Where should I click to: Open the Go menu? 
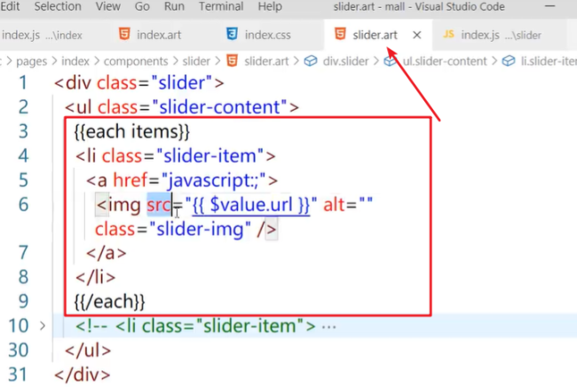click(x=142, y=6)
